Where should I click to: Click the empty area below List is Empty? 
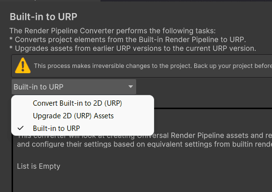(x=139, y=182)
